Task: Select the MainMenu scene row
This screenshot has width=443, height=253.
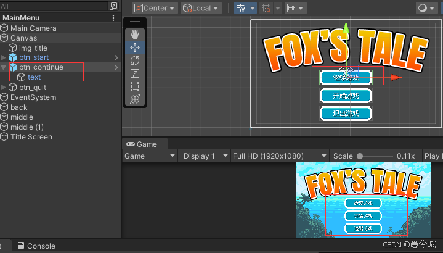Action: click(x=60, y=18)
